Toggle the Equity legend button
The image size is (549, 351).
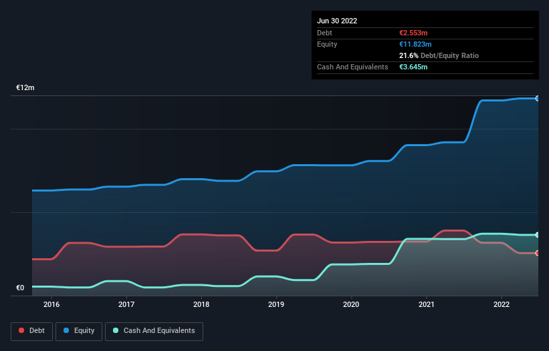click(79, 331)
